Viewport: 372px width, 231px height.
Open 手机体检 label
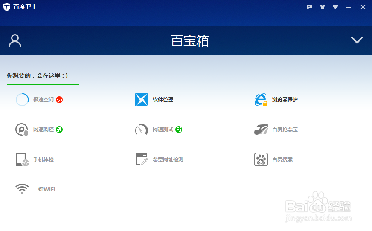point(44,159)
